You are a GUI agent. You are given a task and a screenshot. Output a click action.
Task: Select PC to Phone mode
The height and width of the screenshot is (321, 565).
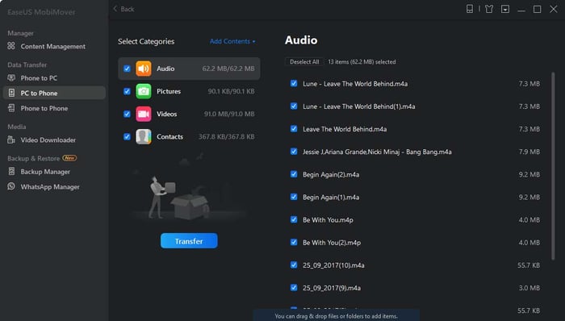tap(54, 93)
